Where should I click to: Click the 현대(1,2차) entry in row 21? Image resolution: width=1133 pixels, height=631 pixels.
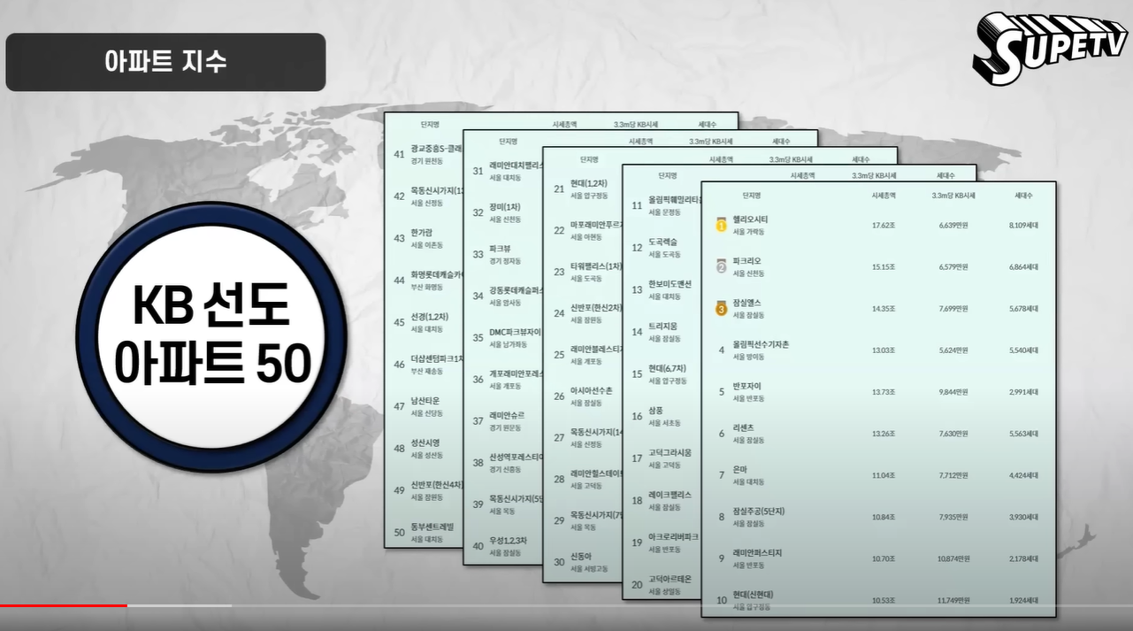(589, 183)
